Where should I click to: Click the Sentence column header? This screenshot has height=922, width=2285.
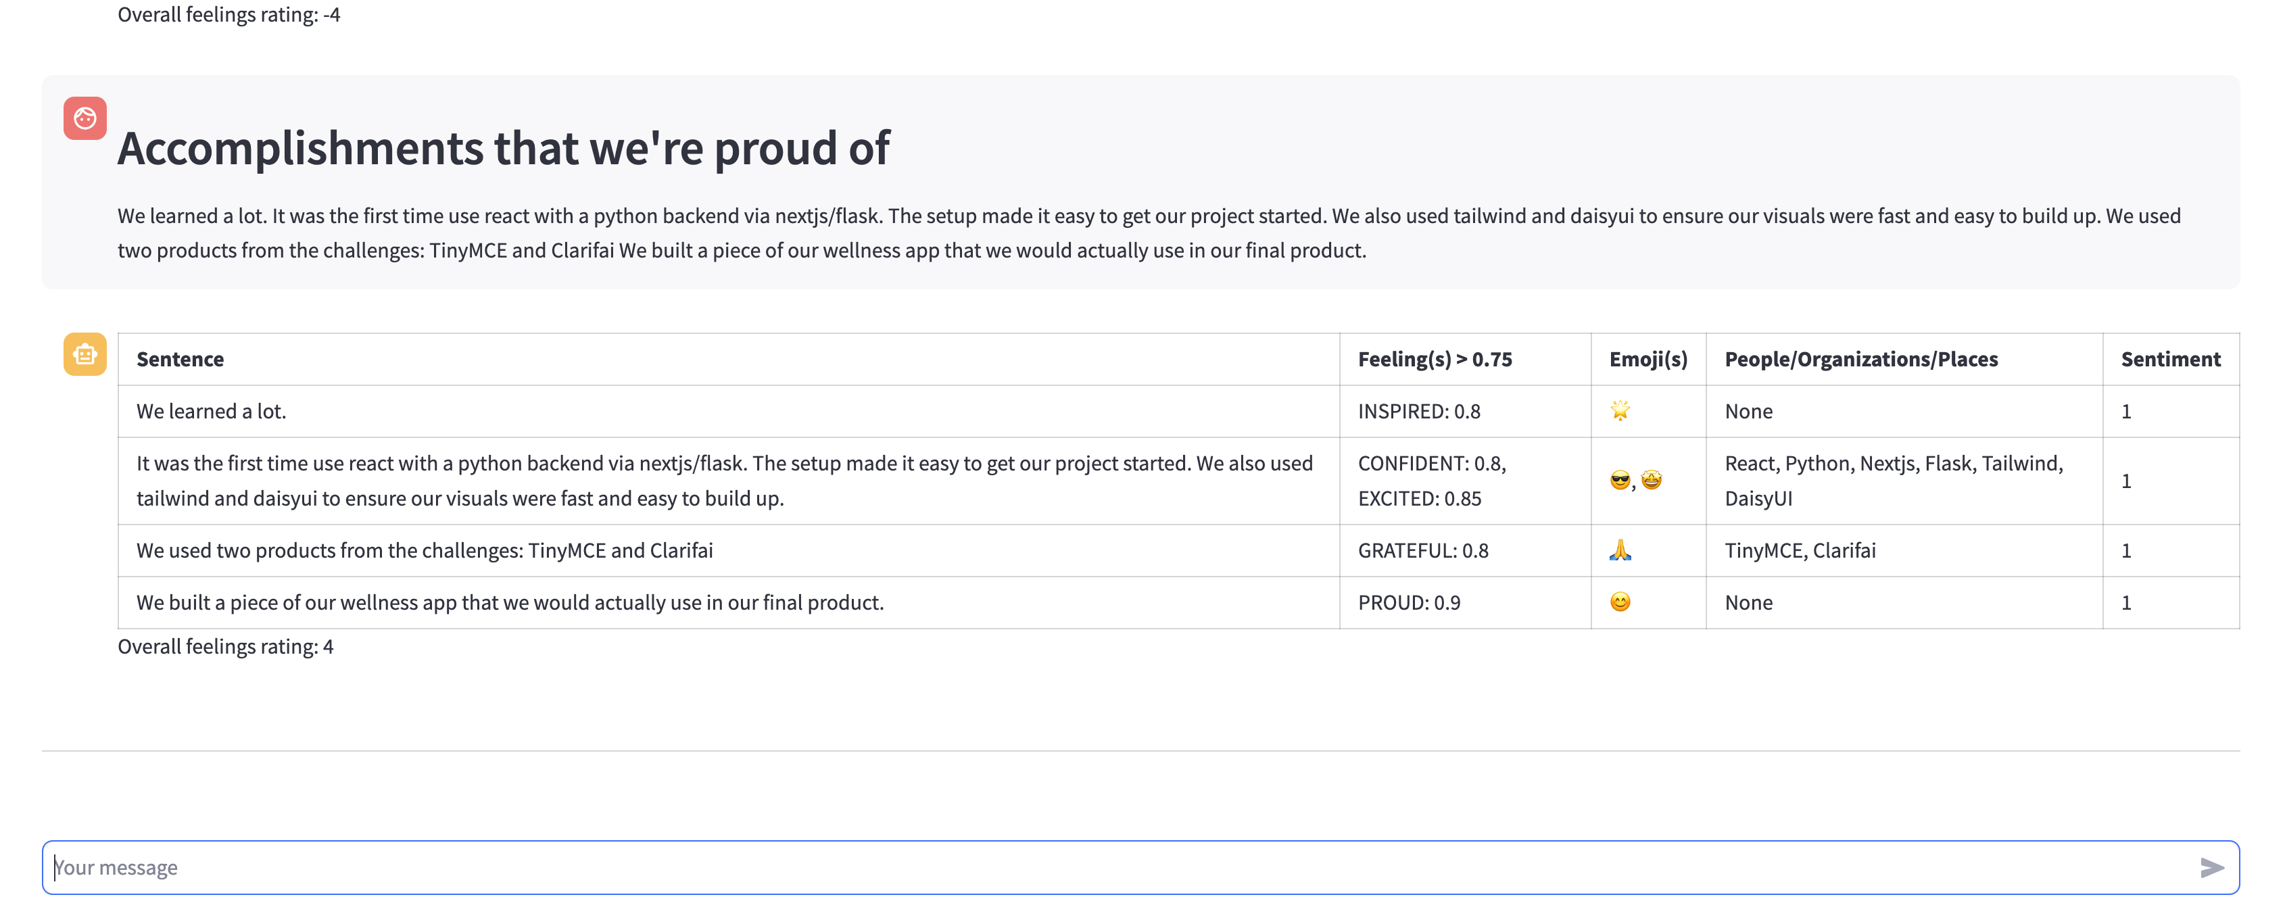180,359
